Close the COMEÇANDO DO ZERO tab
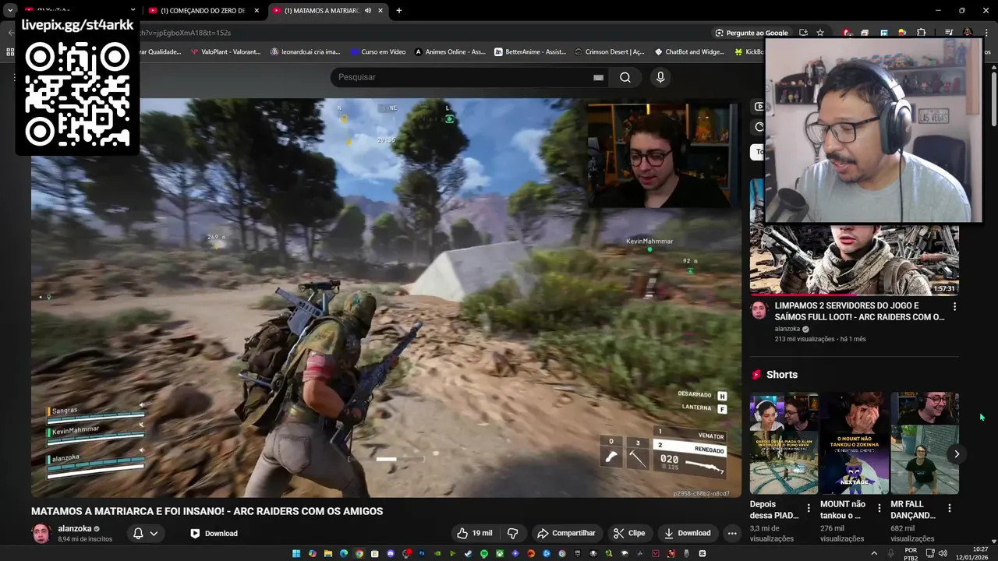Screen dimensions: 998x561 (257, 11)
